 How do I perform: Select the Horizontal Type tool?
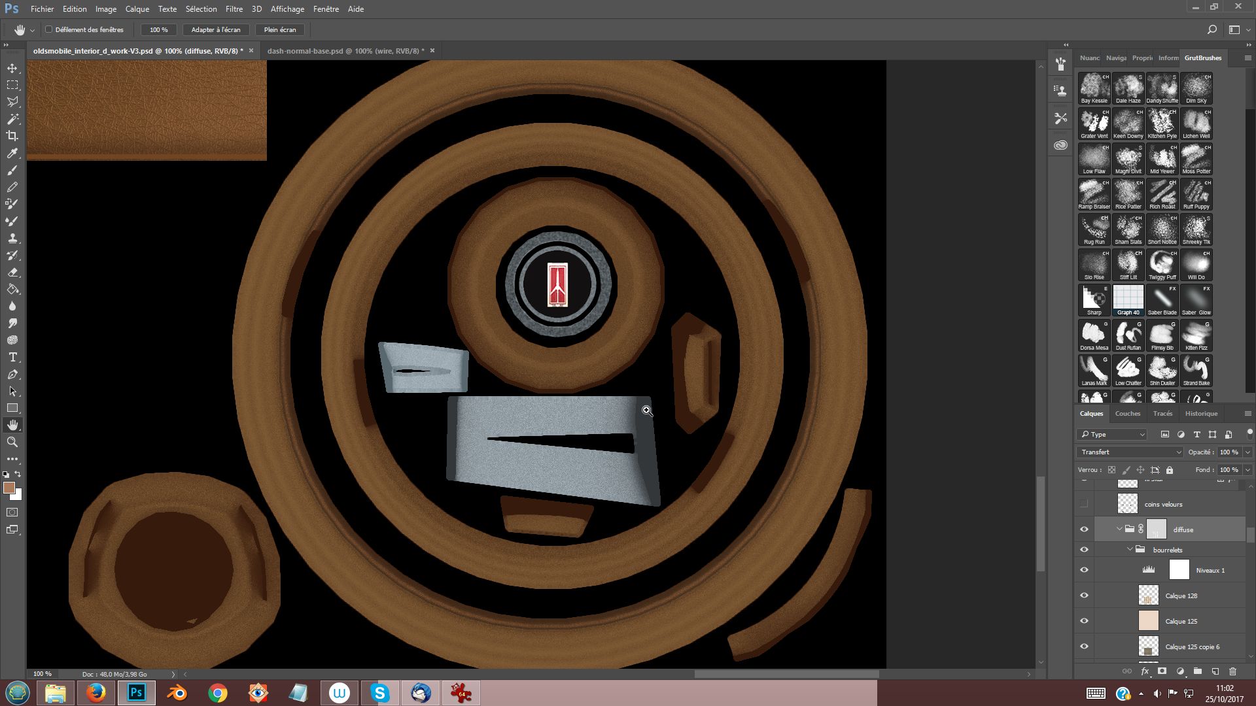click(x=12, y=357)
